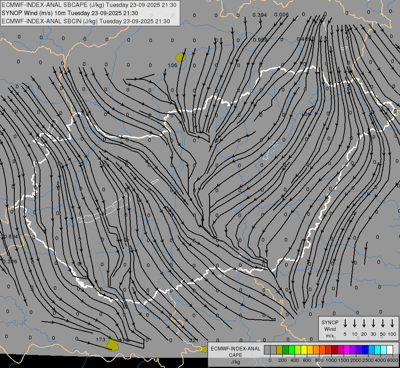The image size is (400, 368).
Task: Click the 10 m/s arrow in SYNOP Wind legend
Action: [x=354, y=323]
